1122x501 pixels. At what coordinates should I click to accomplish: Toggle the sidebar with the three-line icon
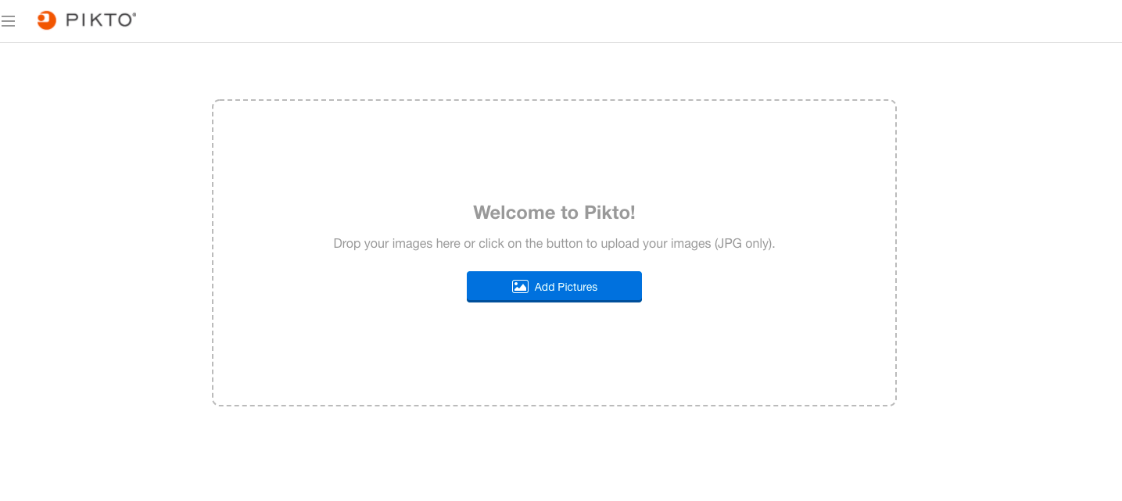[x=8, y=21]
